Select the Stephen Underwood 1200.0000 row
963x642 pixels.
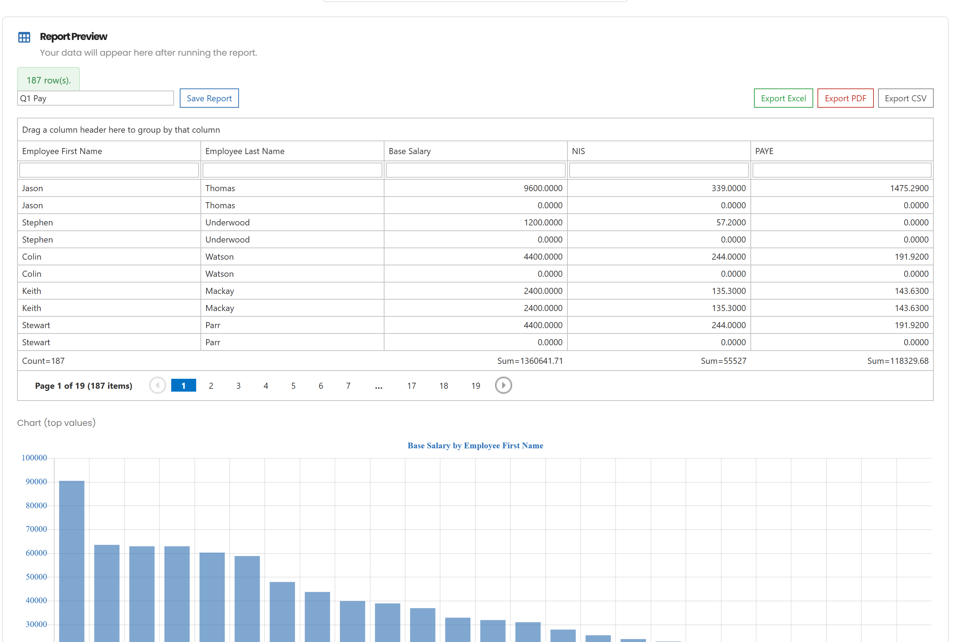pos(475,222)
